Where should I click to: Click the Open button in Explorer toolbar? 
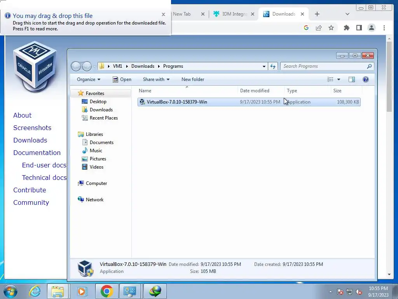pos(122,79)
